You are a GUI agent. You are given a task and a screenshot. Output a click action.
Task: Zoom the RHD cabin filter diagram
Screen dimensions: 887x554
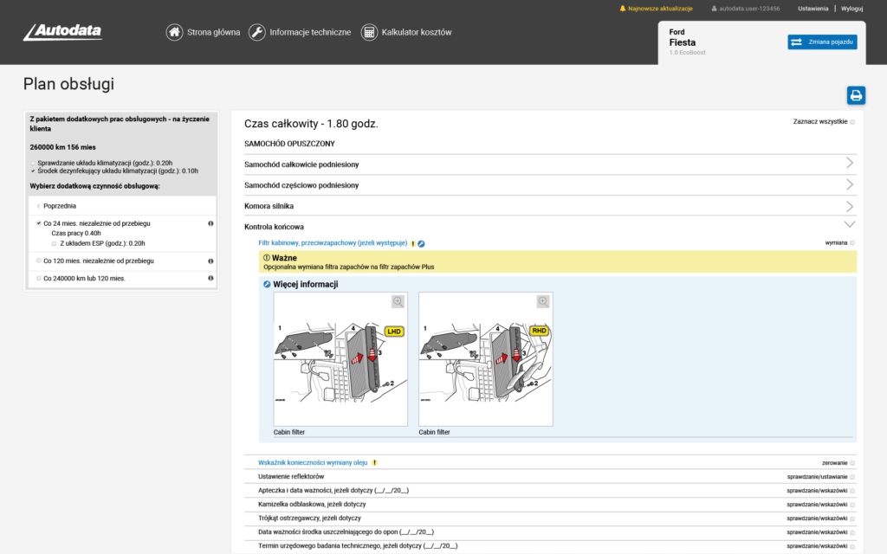pos(543,301)
